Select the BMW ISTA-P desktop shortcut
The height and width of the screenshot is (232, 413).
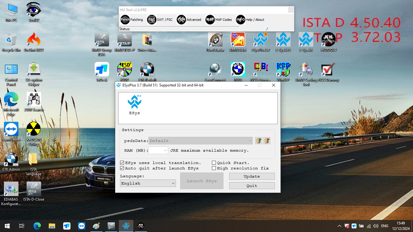tap(125, 42)
